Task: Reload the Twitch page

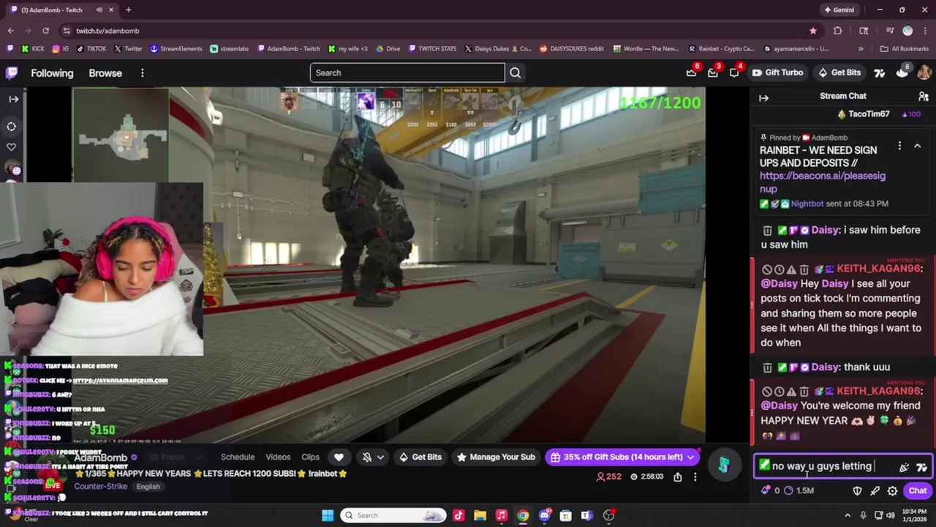Action: point(45,31)
